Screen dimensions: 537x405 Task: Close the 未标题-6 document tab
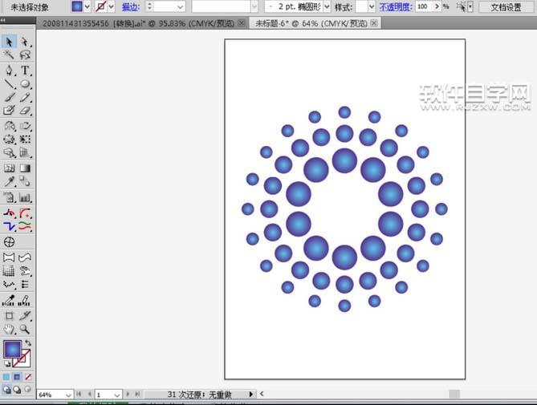[374, 23]
